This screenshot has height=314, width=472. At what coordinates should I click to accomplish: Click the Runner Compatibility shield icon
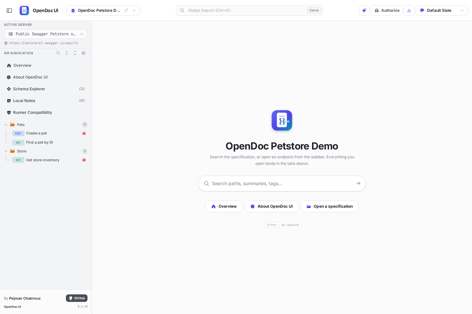coord(9,113)
